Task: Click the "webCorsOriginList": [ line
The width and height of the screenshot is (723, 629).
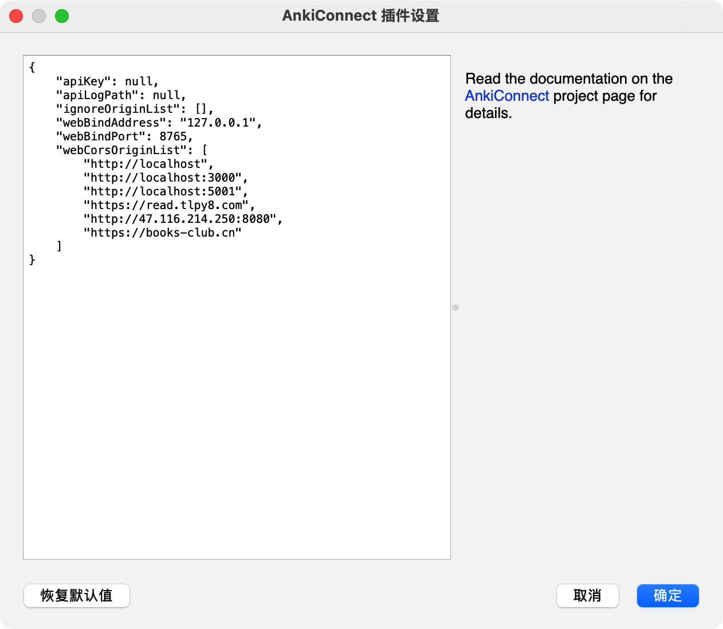Action: point(132,150)
